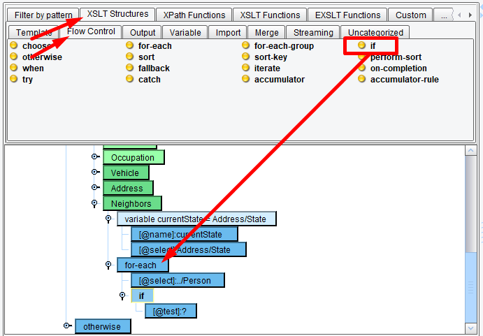The width and height of the screenshot is (483, 336).
Task: Click the yellow icon for on-completion
Action: (362, 68)
